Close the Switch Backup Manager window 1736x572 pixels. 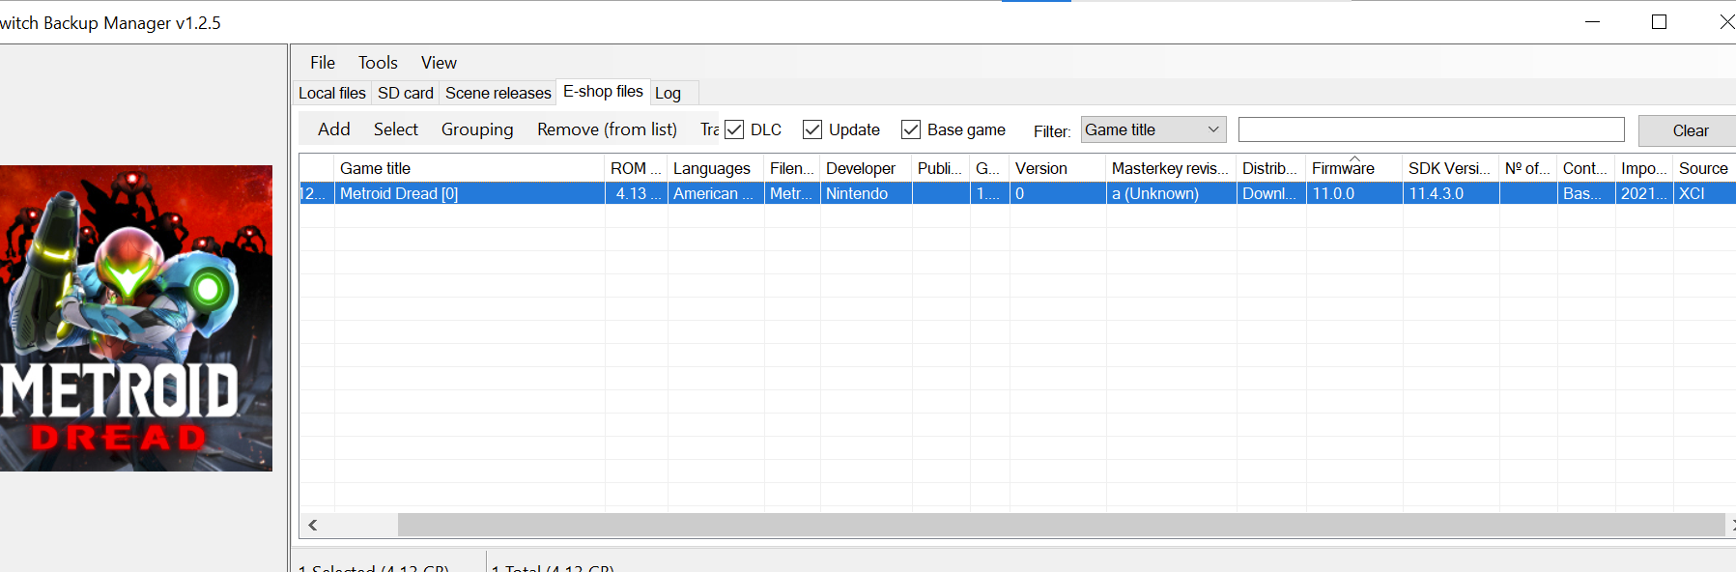[1725, 21]
